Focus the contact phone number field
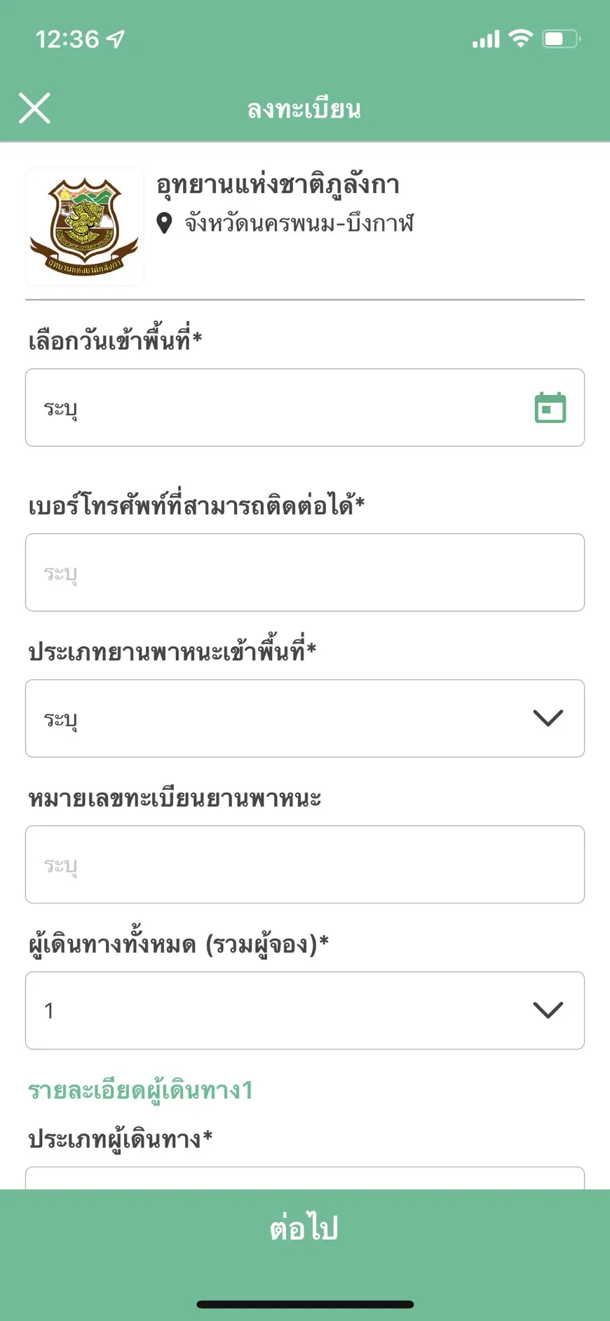This screenshot has width=610, height=1321. (x=305, y=572)
